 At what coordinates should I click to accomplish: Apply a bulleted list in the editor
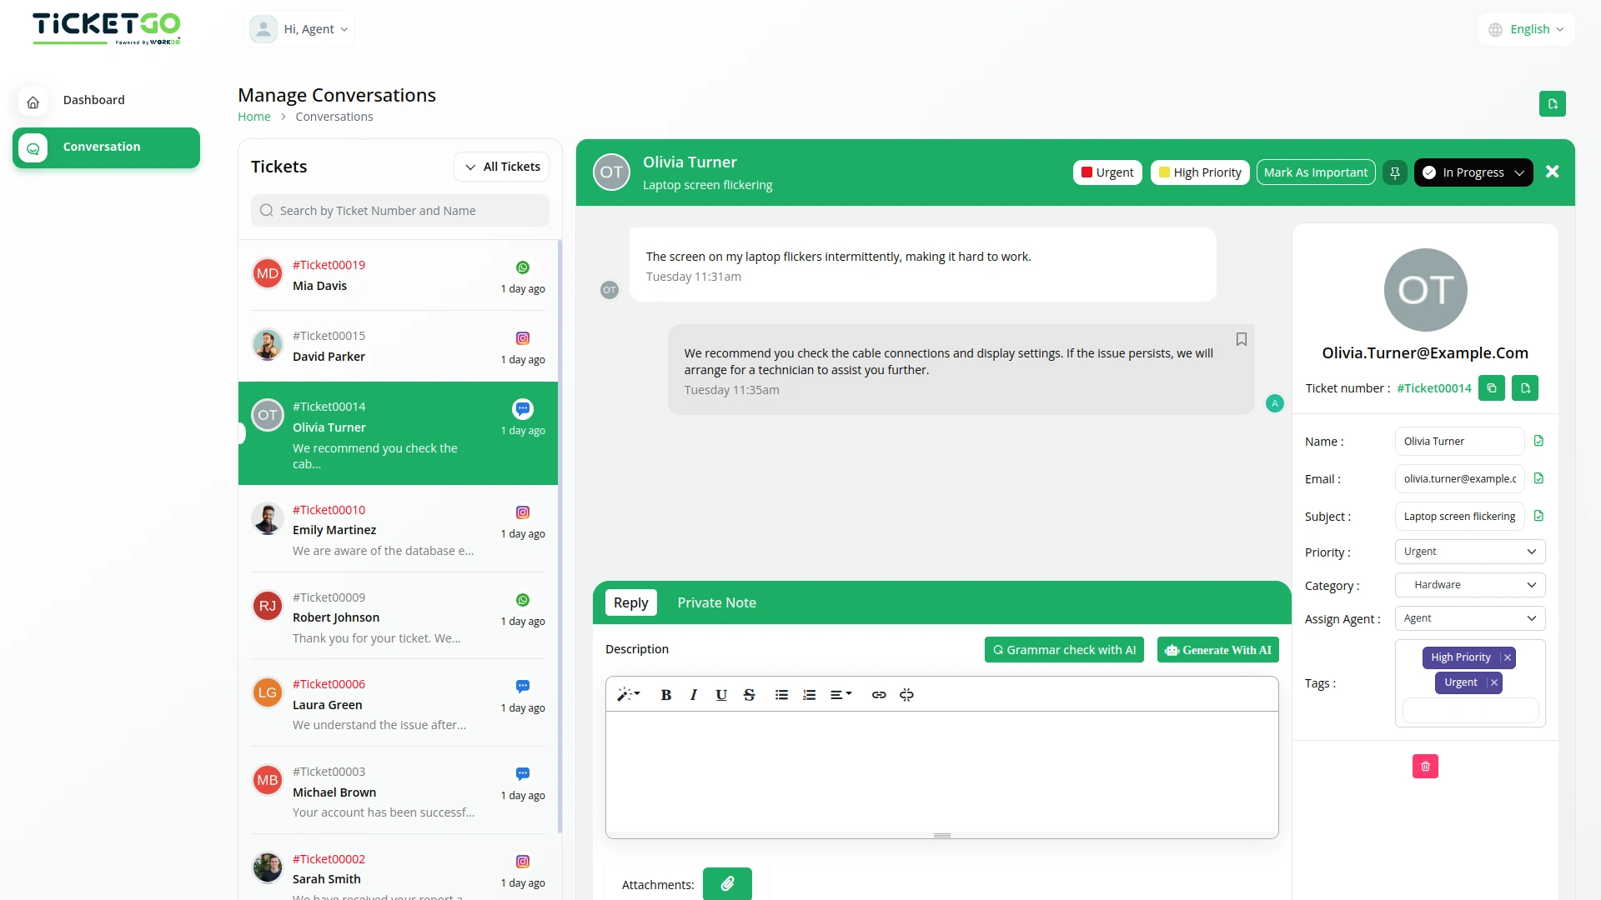click(781, 694)
